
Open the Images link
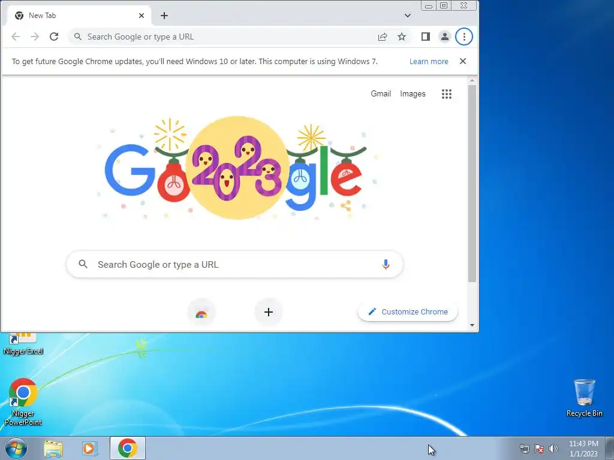(413, 93)
